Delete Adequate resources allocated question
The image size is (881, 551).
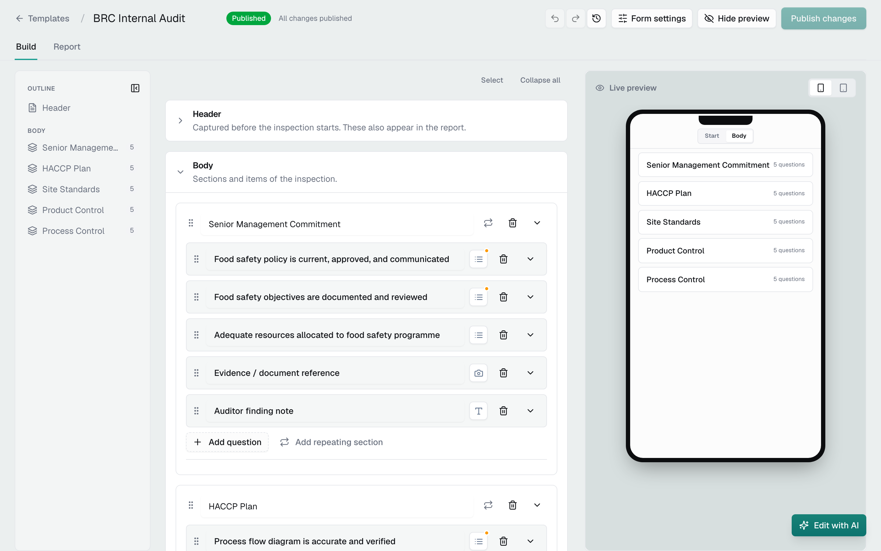tap(504, 335)
